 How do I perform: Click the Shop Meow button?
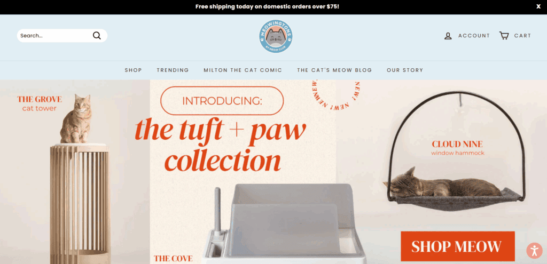(x=458, y=246)
